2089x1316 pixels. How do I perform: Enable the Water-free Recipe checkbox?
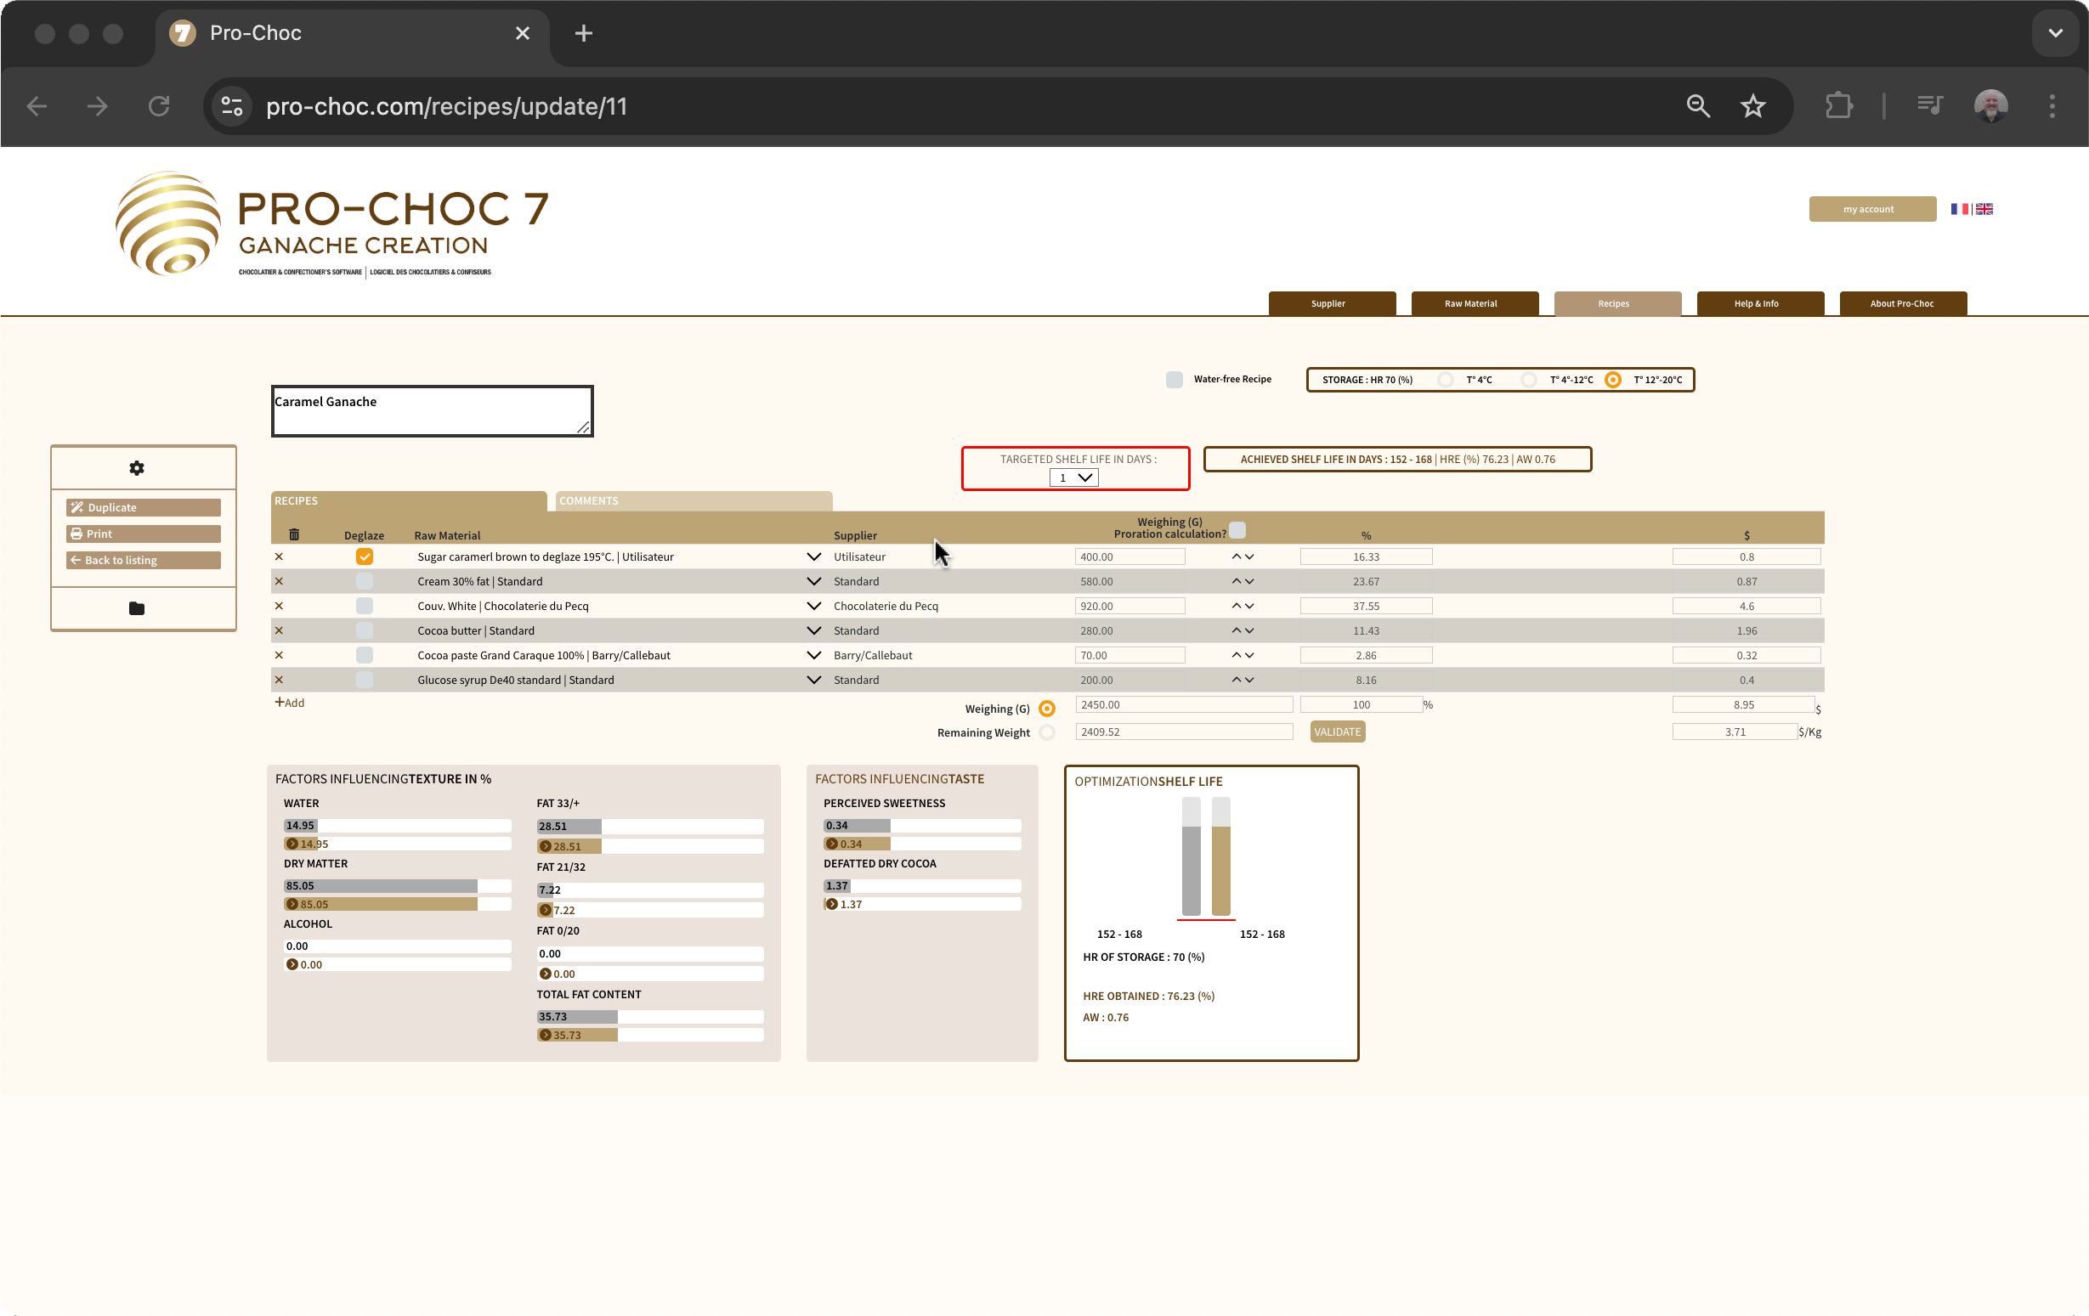coord(1174,380)
